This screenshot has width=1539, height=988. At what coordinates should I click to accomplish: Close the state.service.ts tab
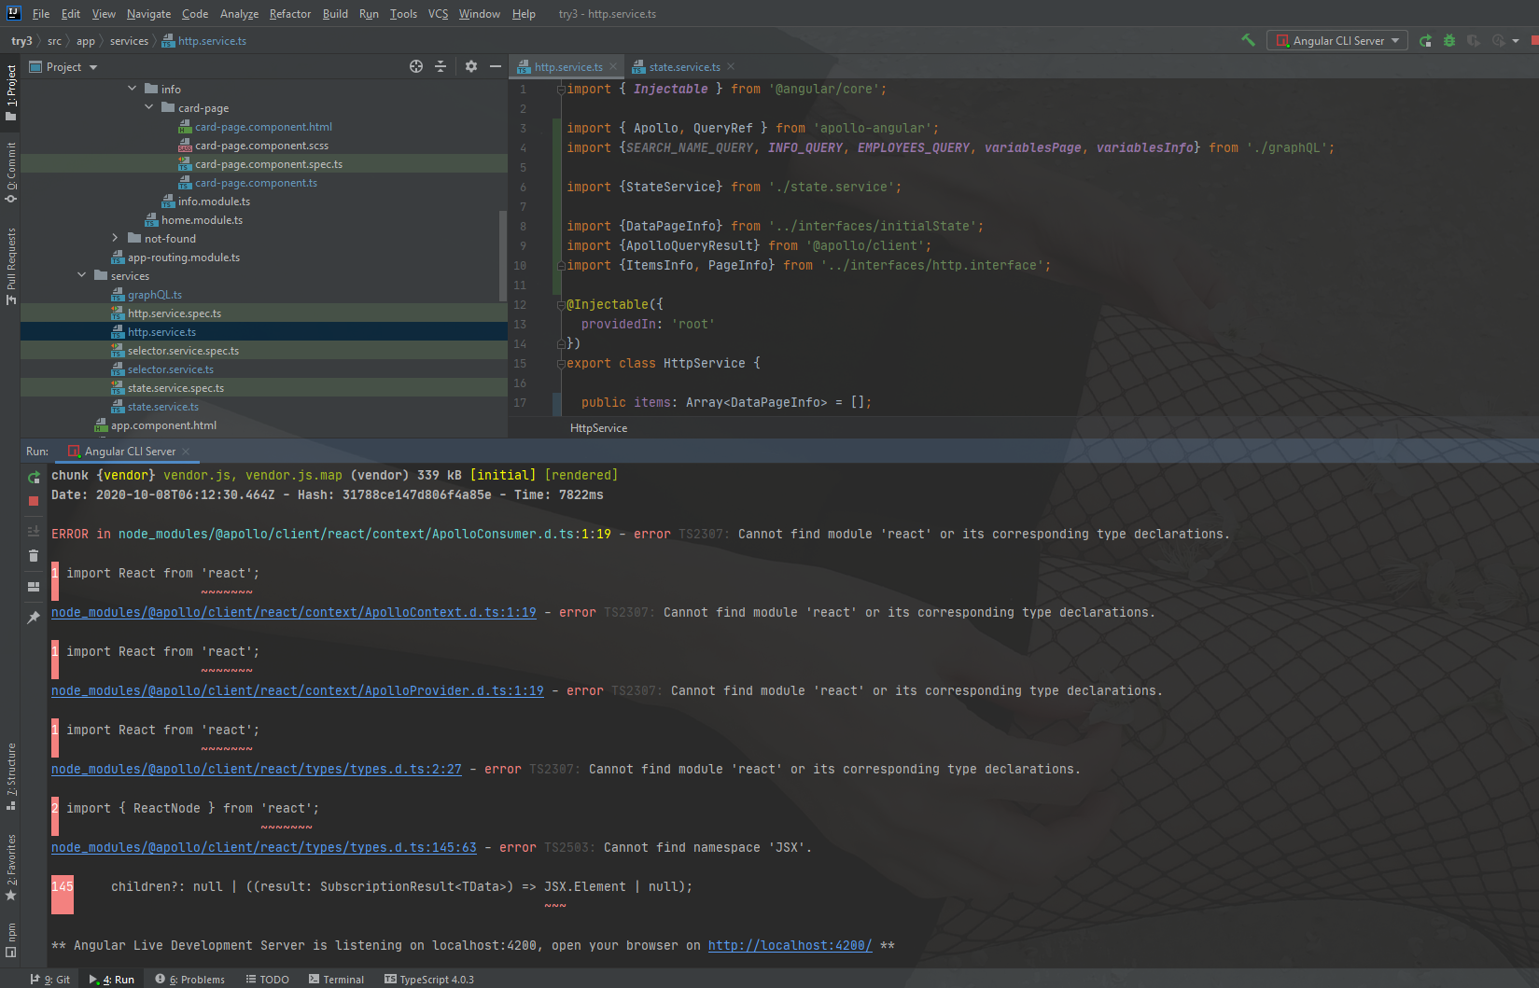click(731, 66)
